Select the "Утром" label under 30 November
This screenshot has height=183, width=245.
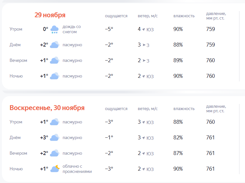click(16, 122)
